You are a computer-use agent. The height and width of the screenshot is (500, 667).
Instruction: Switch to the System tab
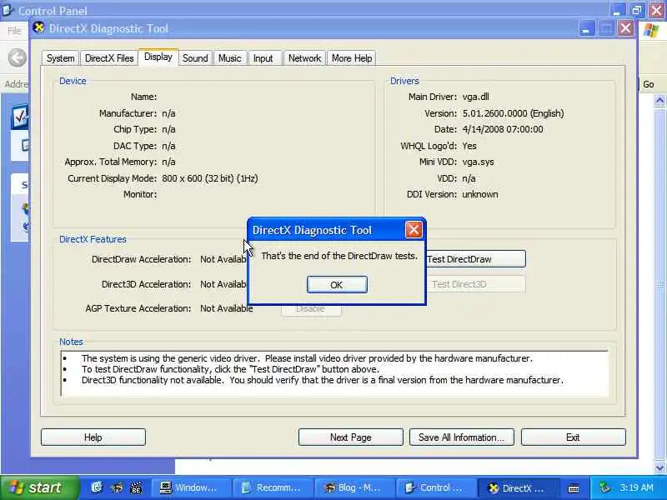coord(60,58)
